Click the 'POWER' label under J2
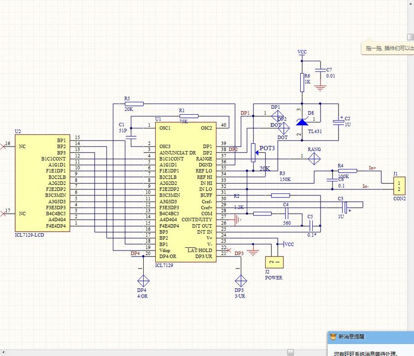The height and width of the screenshot is (356, 414). click(x=274, y=278)
